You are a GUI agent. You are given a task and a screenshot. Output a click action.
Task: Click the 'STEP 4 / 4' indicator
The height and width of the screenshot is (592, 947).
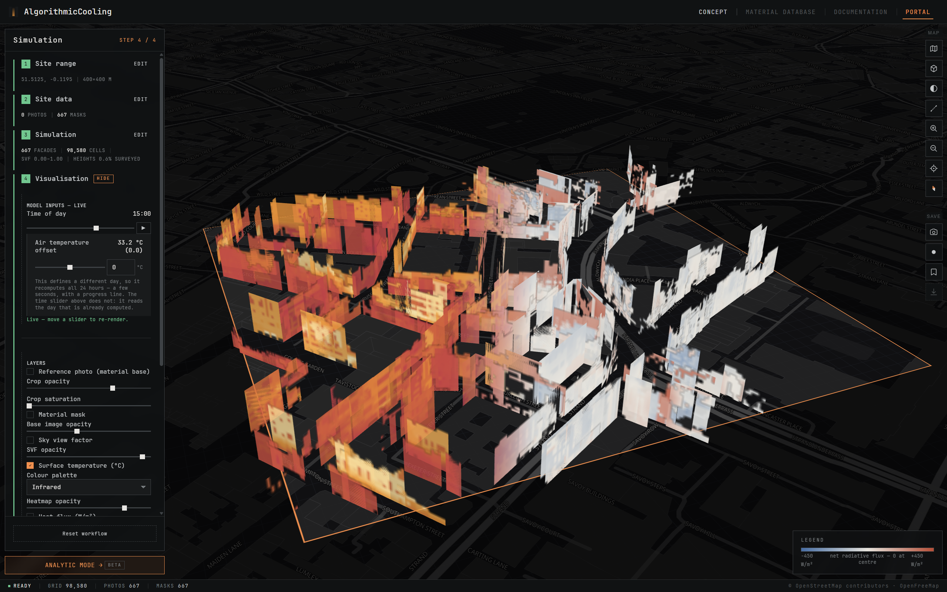click(138, 40)
